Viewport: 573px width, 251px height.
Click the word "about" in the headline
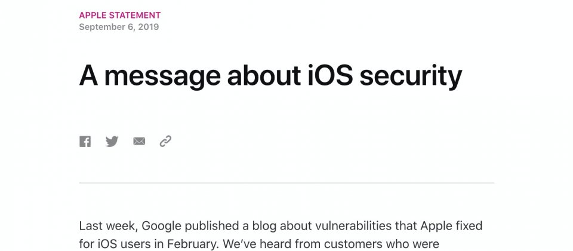point(264,75)
